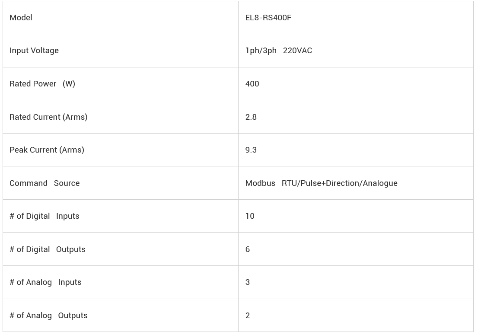Viewport: 478px width, 335px height.
Task: Click the "Peak Current (Arms)" label
Action: 47,150
